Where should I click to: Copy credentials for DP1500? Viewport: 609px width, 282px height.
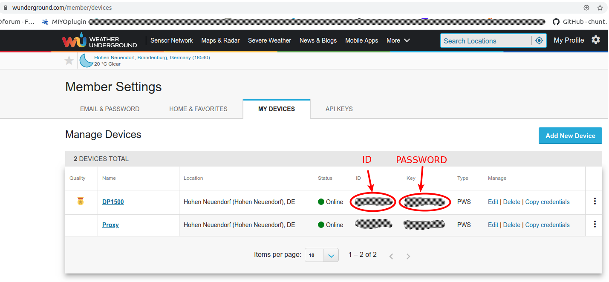[x=547, y=202]
